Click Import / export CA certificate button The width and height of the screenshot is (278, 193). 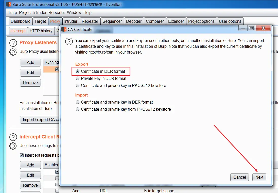(40, 119)
